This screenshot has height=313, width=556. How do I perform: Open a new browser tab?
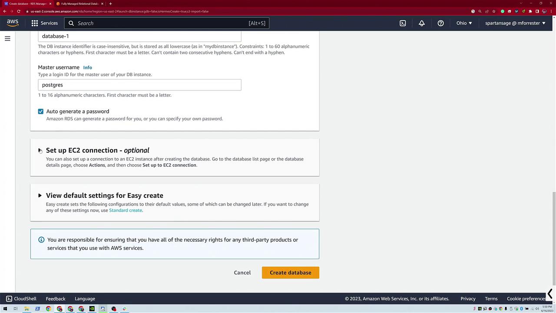pos(110,3)
